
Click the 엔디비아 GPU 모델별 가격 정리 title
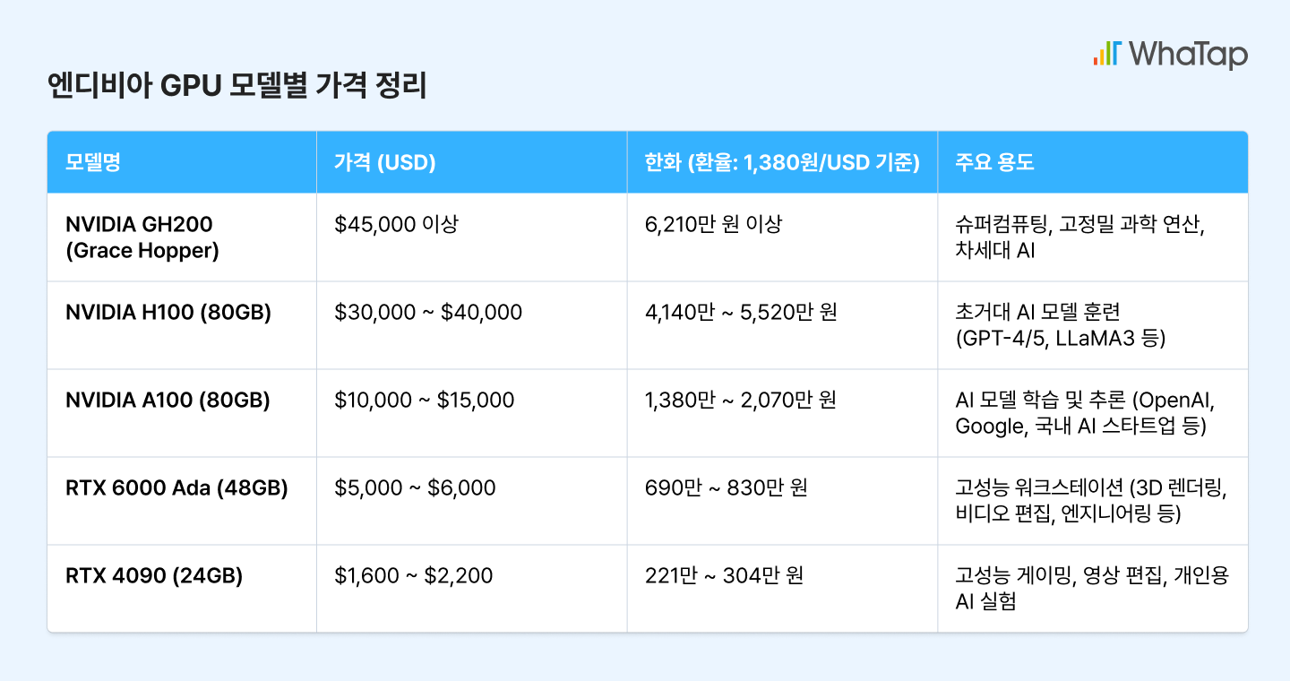(x=237, y=88)
